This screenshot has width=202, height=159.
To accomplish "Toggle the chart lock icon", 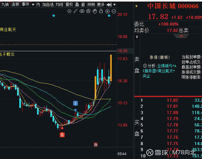I will point(101,11).
